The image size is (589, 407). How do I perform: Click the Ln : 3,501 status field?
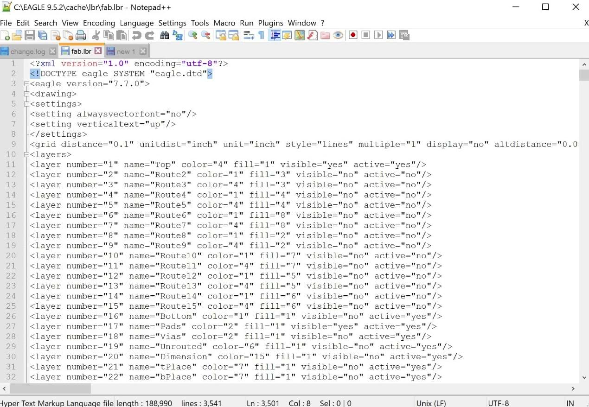263,403
